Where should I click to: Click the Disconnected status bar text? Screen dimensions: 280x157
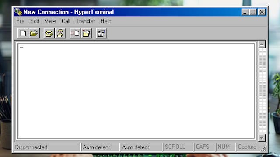(x=31, y=147)
